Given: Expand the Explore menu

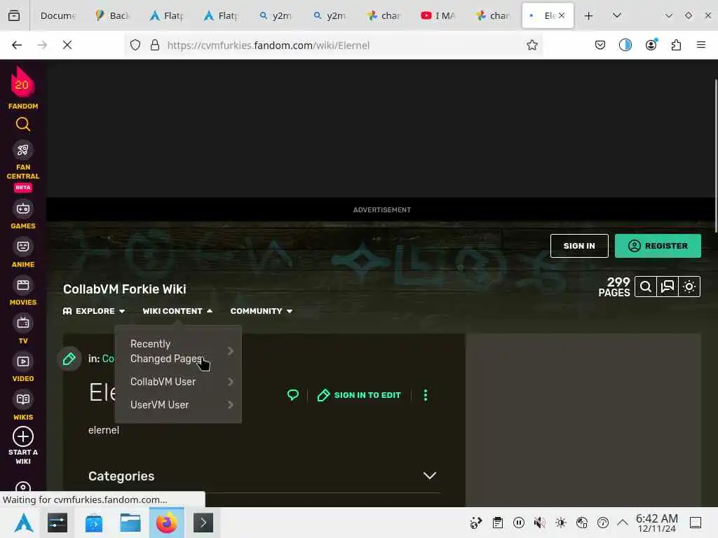Looking at the screenshot, I should click(x=94, y=311).
